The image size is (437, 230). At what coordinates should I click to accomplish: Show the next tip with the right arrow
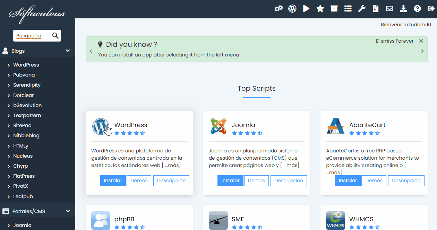[422, 51]
